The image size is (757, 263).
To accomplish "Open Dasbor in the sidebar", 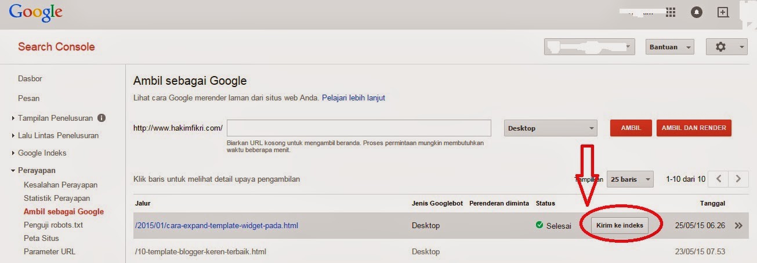I will coord(30,78).
